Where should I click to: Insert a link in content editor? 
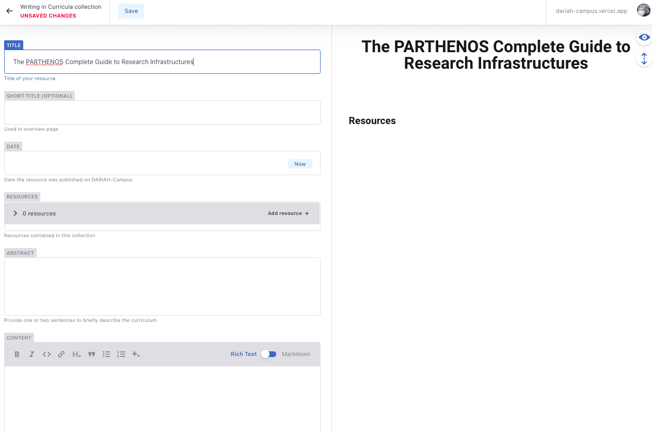61,354
